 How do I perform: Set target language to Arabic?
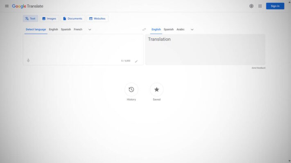180,29
